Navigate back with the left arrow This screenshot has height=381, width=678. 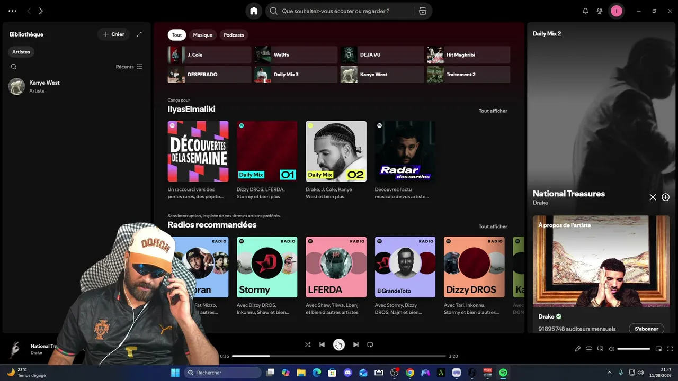coord(29,11)
